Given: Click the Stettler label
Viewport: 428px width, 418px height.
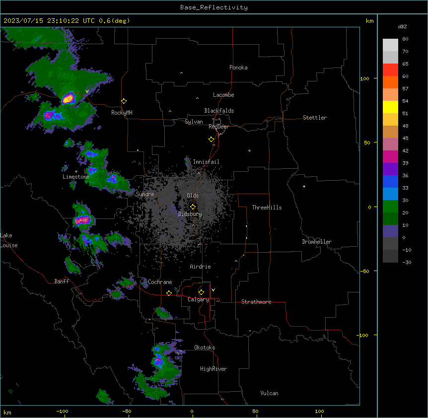Looking at the screenshot, I should (315, 118).
